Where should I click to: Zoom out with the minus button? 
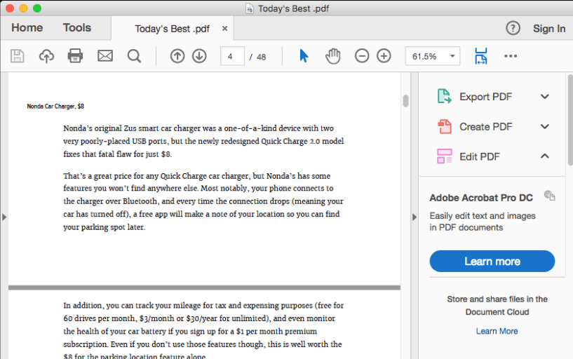pyautogui.click(x=362, y=56)
